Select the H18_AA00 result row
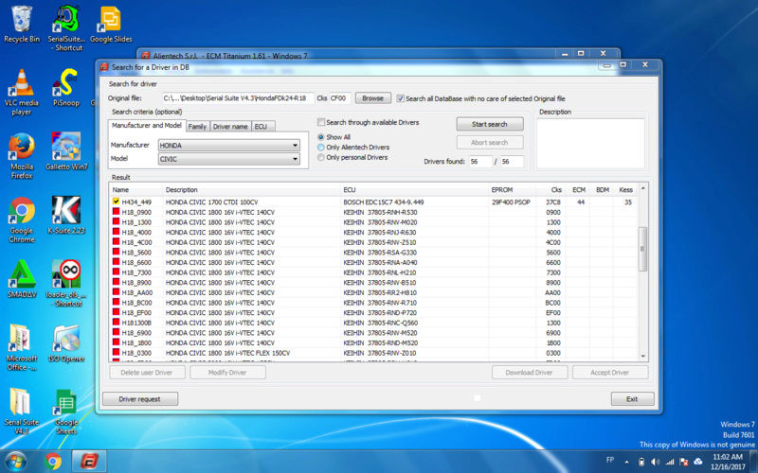The width and height of the screenshot is (758, 473). point(373,292)
